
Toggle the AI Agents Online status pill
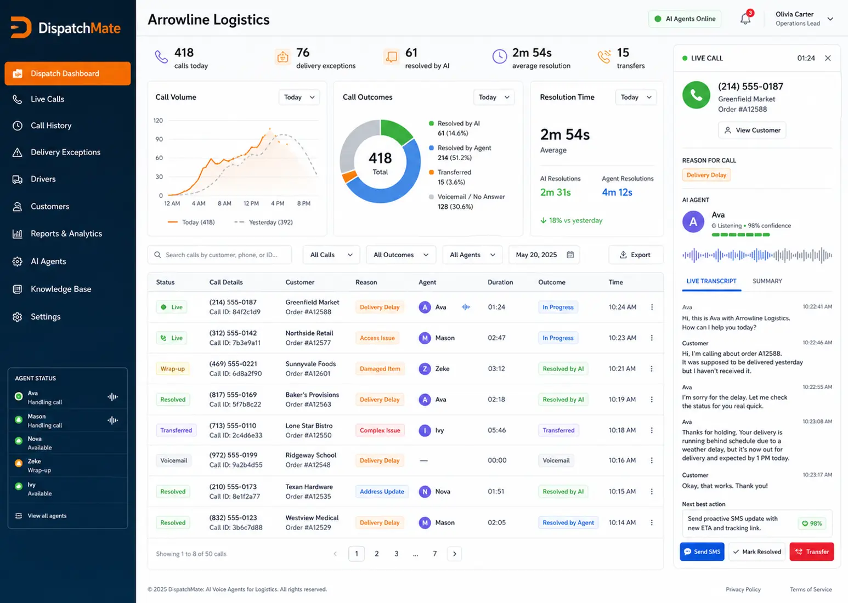click(685, 19)
